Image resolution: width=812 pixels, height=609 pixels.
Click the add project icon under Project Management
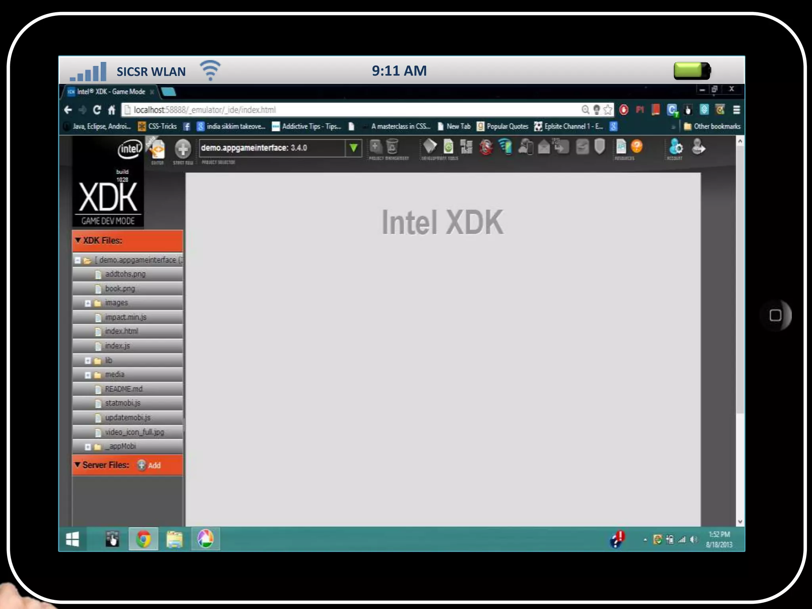(x=375, y=147)
